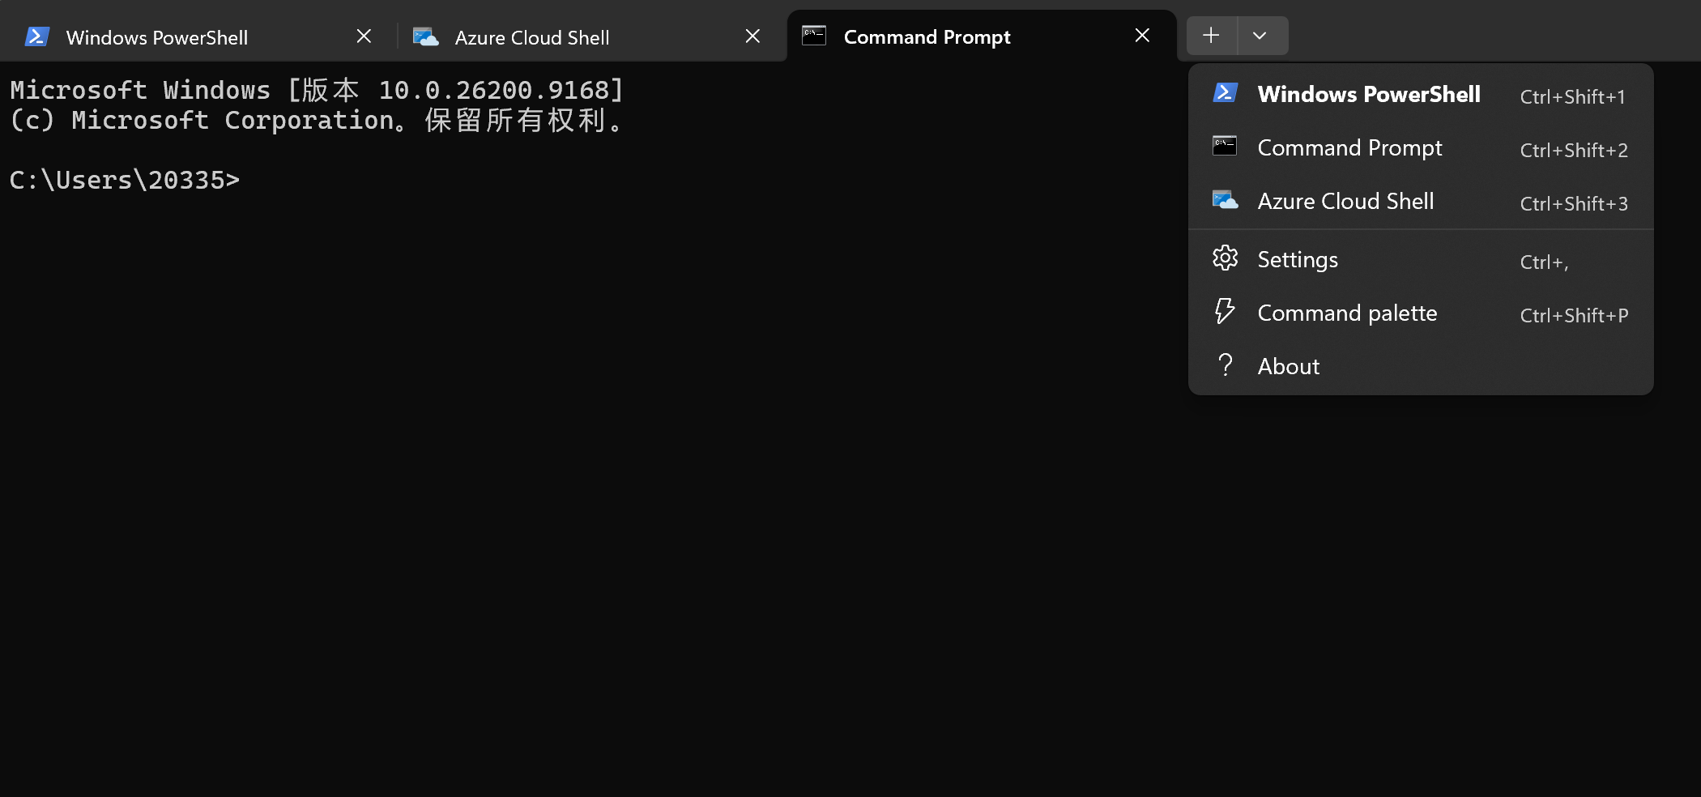This screenshot has width=1701, height=797.
Task: Choose Azure Cloud Shell from the profile menu
Action: 1421,202
